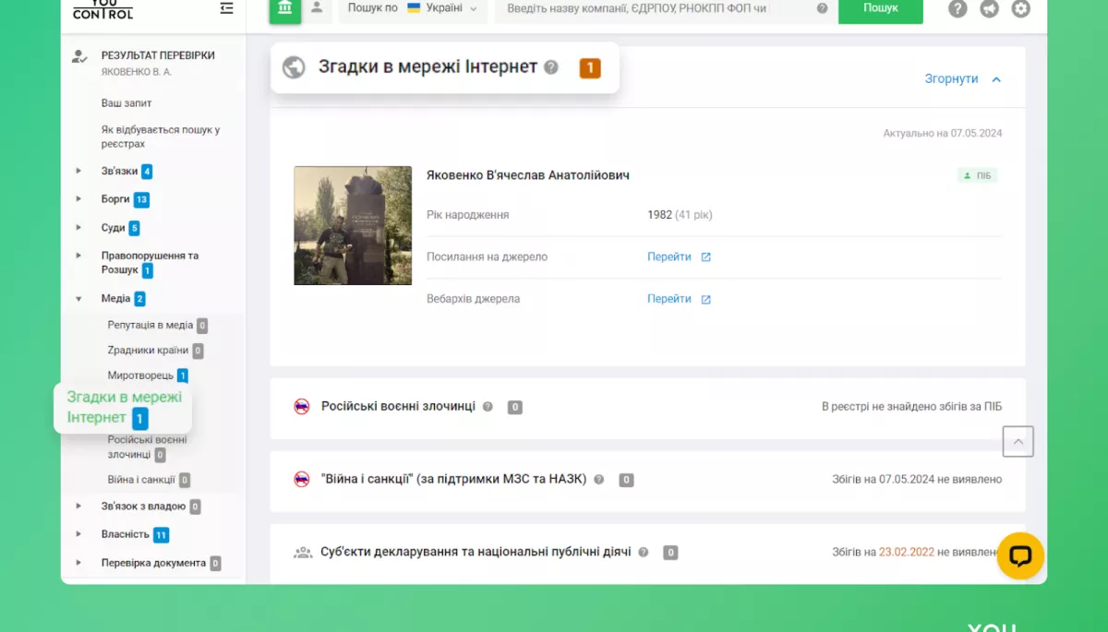This screenshot has height=632, width=1108.
Task: Click the help icon inside search field
Action: [x=822, y=8]
